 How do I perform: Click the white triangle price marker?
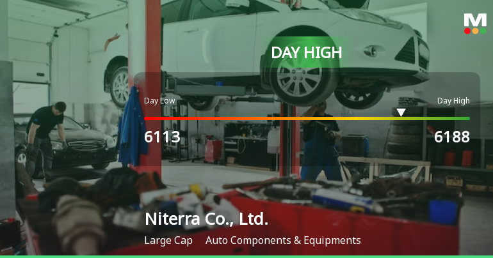pyautogui.click(x=401, y=112)
